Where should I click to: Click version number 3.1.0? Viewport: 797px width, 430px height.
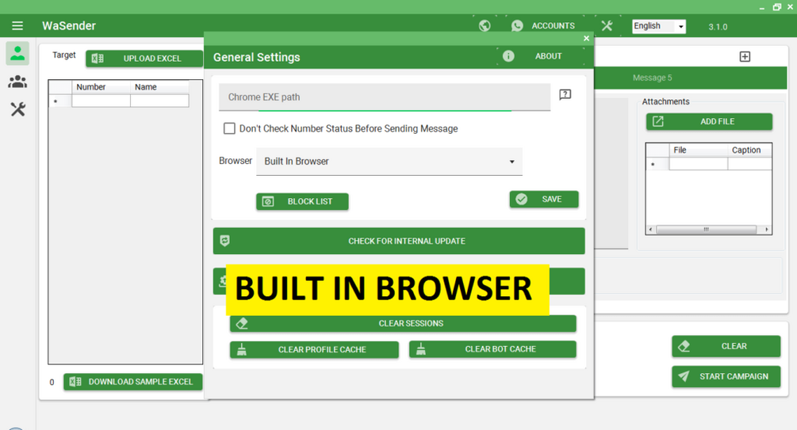[718, 27]
